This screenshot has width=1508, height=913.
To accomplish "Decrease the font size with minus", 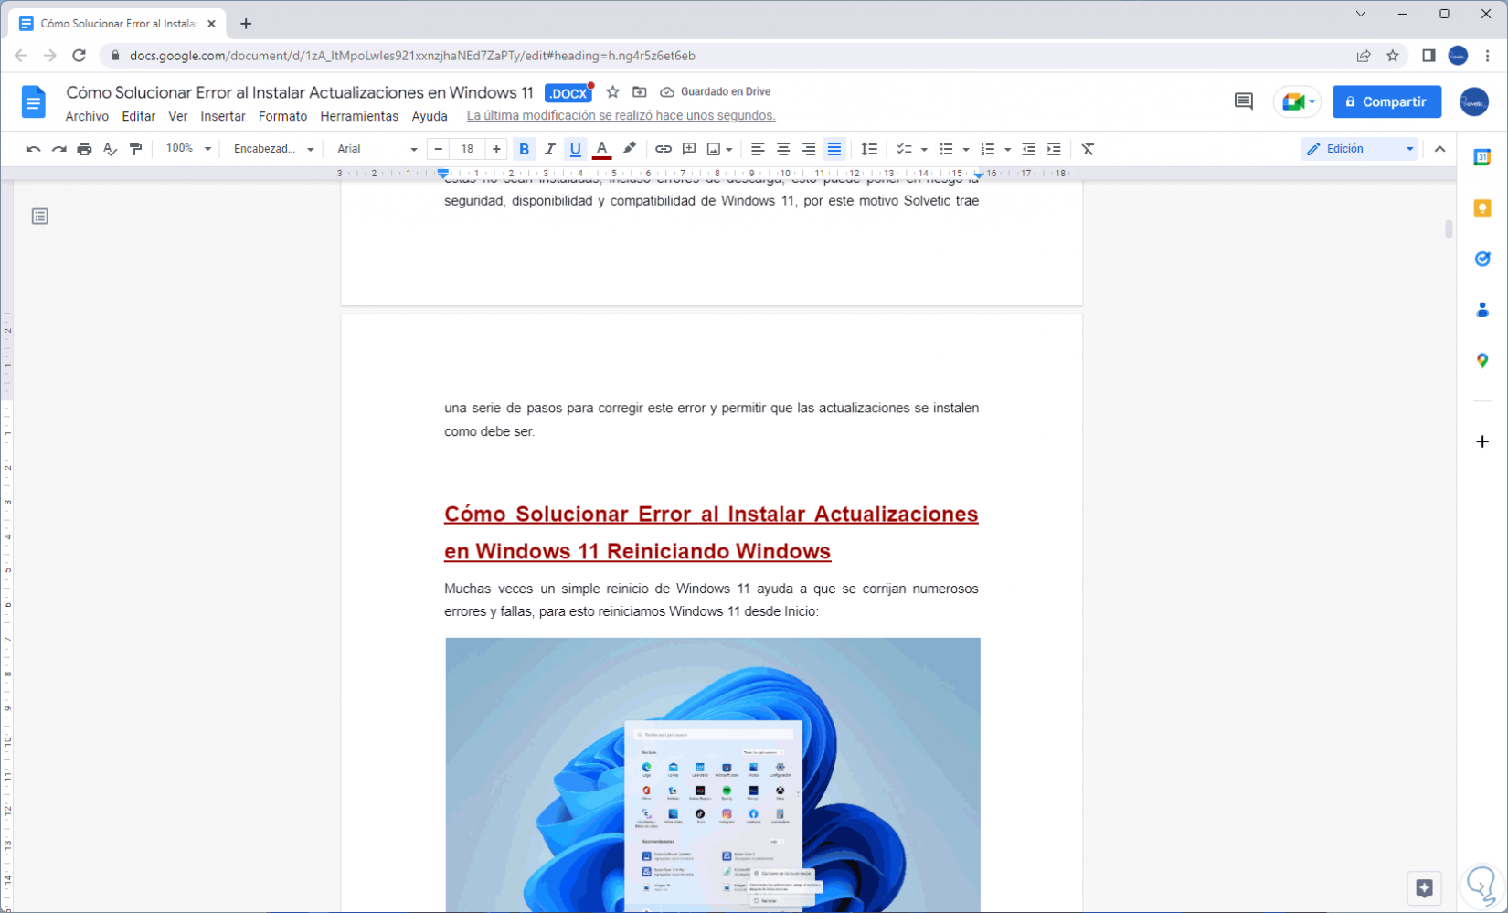I will pyautogui.click(x=439, y=149).
